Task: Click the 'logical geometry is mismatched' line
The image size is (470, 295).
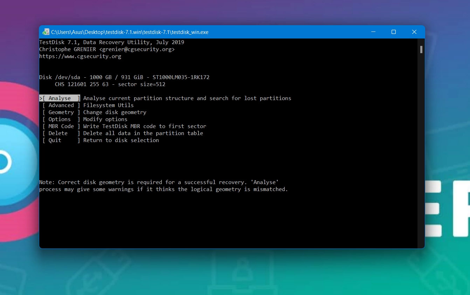Action: tap(164, 189)
